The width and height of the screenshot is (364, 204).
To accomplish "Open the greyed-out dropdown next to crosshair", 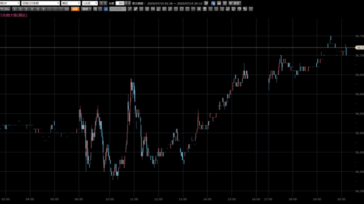I will point(118,9).
